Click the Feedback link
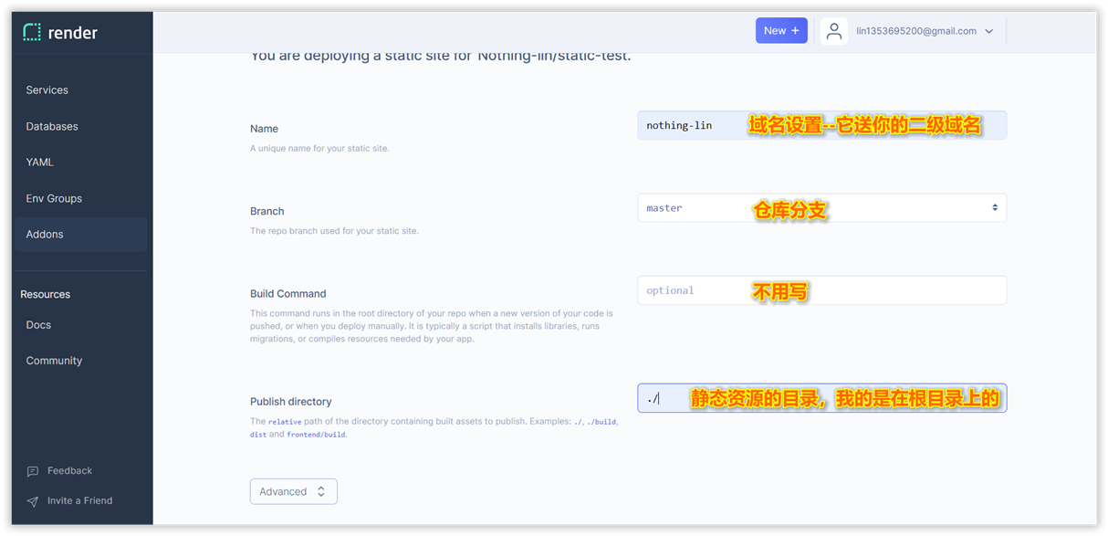The image size is (1108, 536). coord(70,471)
